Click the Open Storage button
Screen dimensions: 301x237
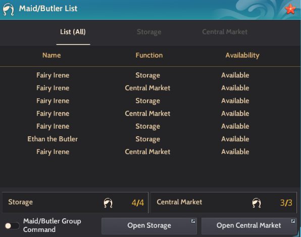(x=149, y=226)
